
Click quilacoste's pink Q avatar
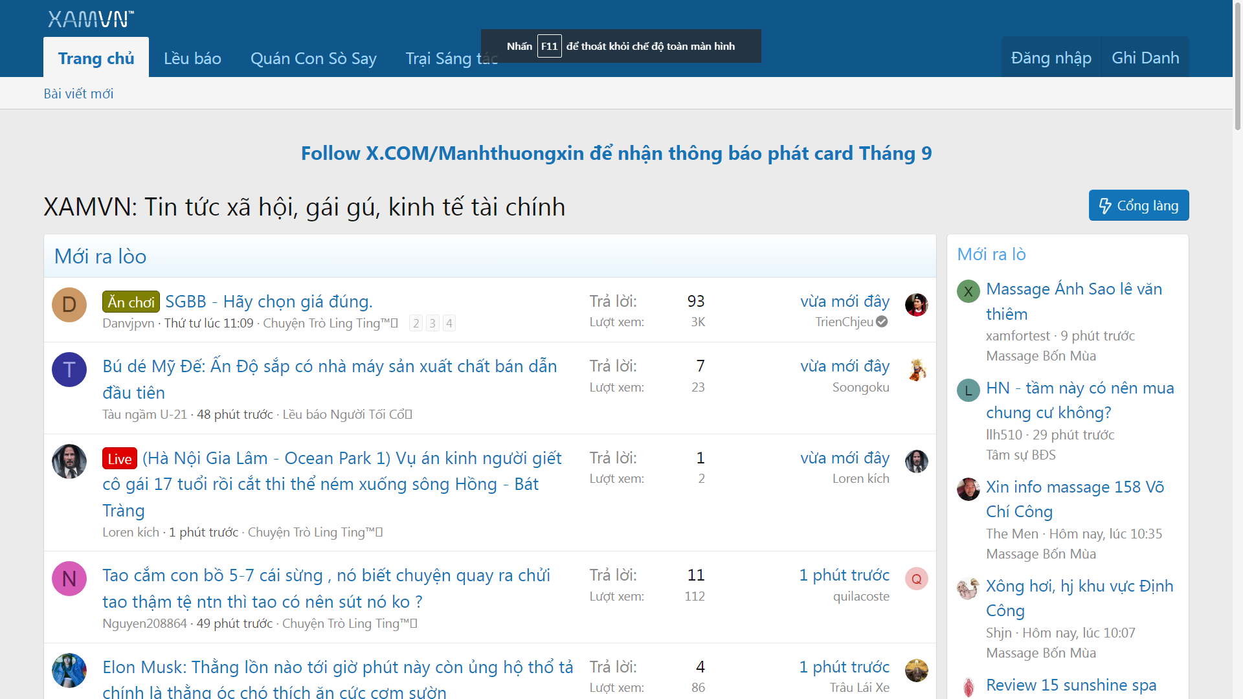tap(916, 579)
